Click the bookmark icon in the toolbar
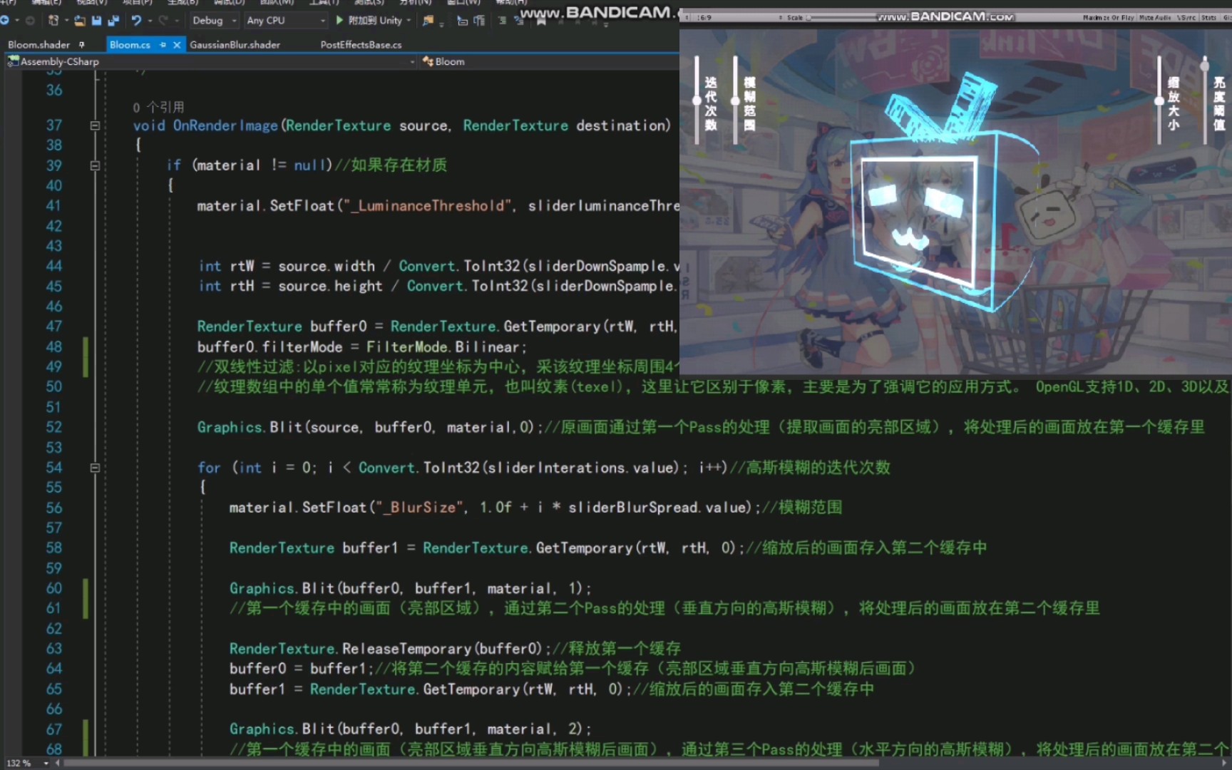Image resolution: width=1232 pixels, height=770 pixels. point(542,21)
